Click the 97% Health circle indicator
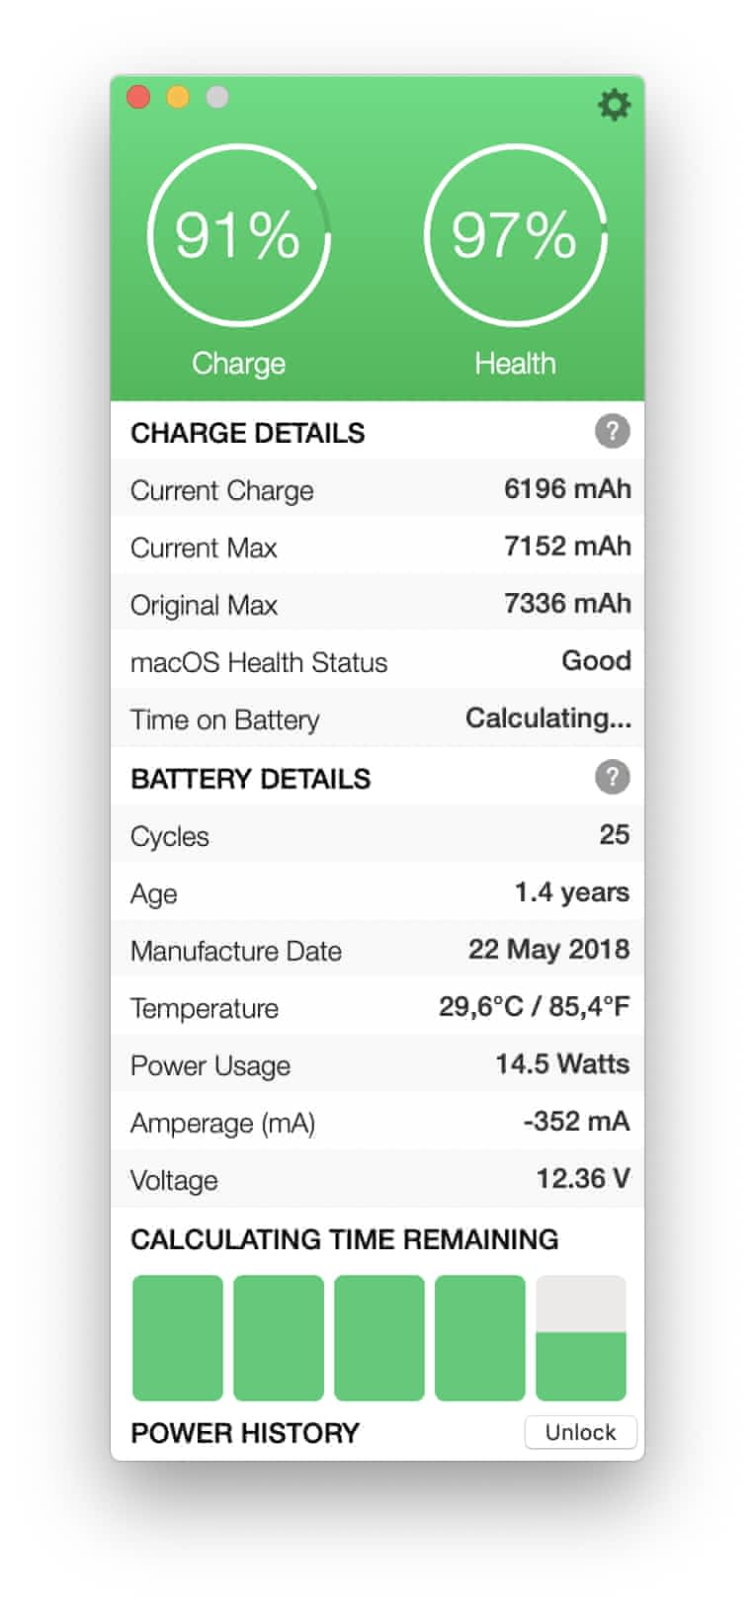 (515, 235)
